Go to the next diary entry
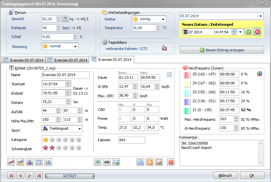Image resolution: width=271 pixels, height=182 pixels. 30,175
